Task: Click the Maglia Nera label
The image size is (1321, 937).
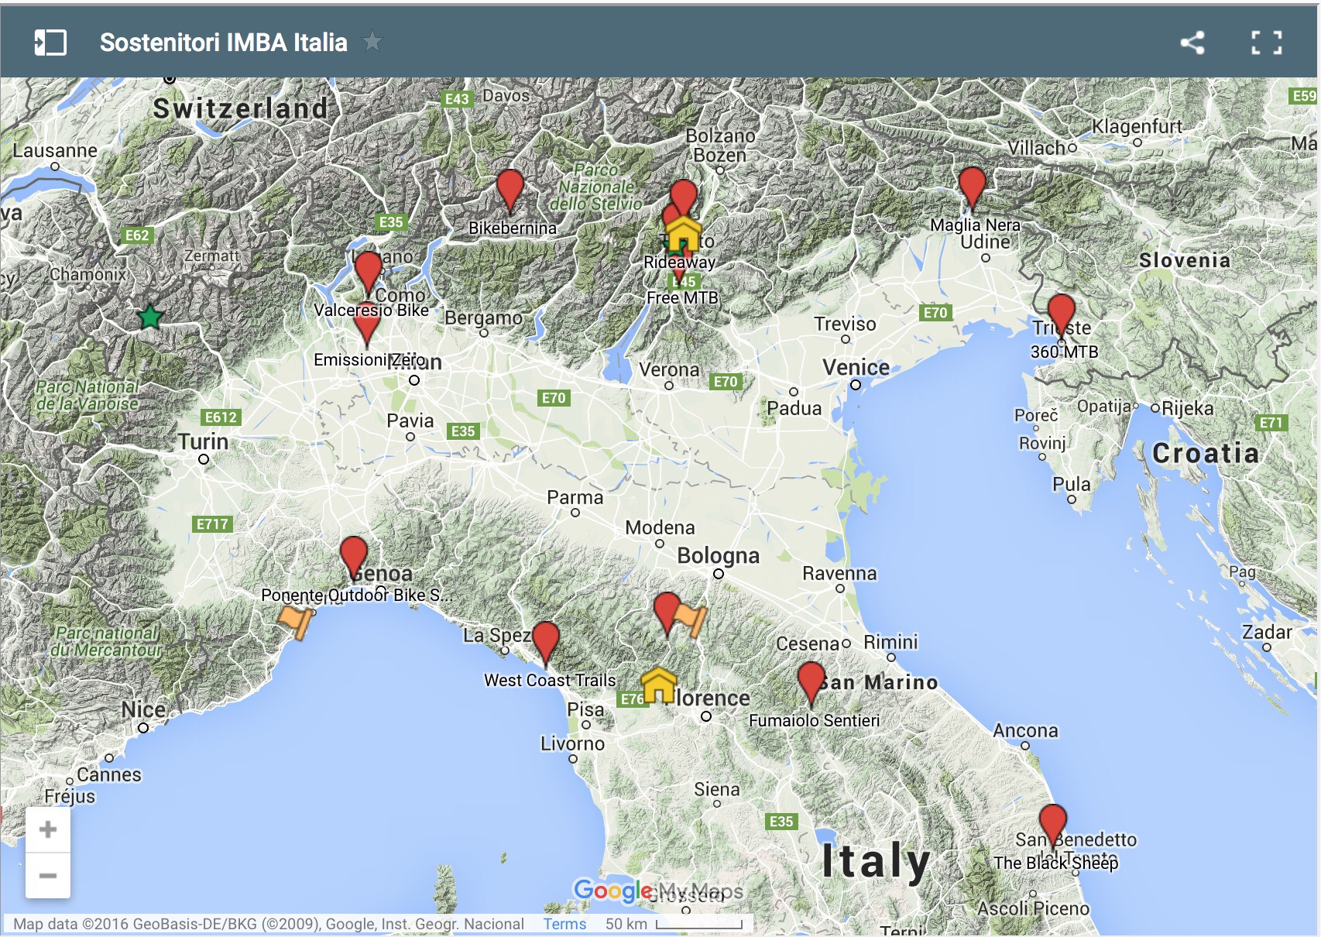Action: 975,225
